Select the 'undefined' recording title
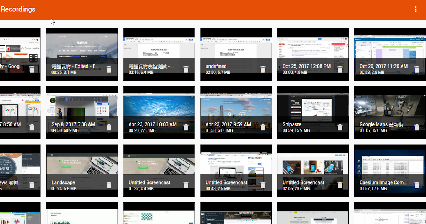This screenshot has width=426, height=224. (216, 66)
